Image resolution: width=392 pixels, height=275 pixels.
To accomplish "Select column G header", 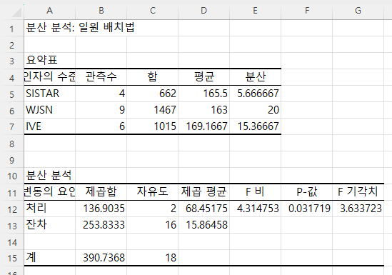I will (x=358, y=11).
